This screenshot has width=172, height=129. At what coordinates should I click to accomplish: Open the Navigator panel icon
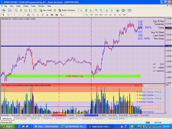pyautogui.click(x=26, y=10)
